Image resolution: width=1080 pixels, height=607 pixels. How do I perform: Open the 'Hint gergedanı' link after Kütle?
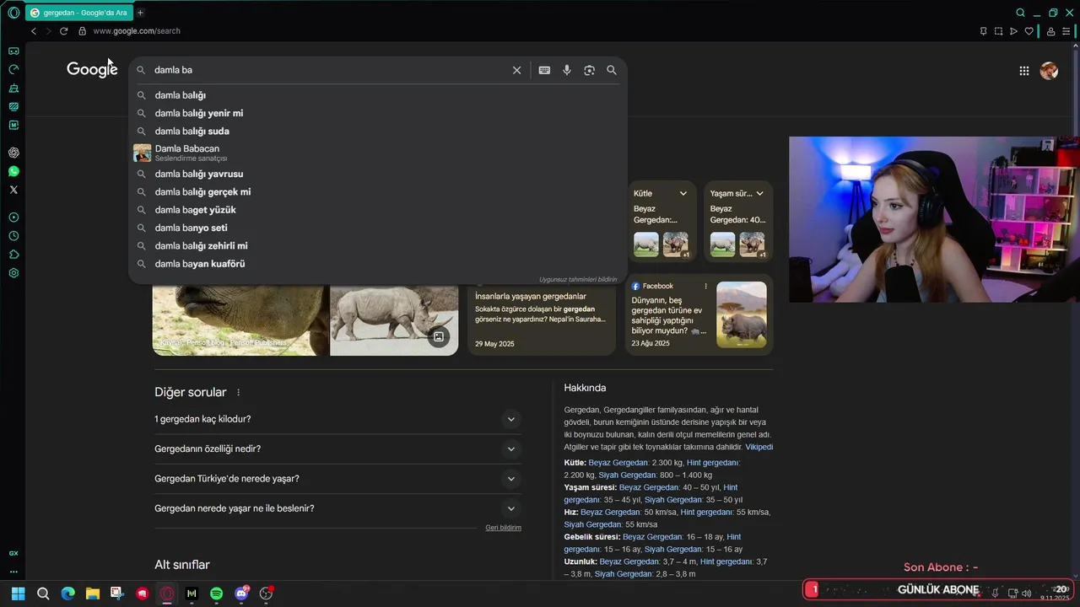tap(713, 463)
